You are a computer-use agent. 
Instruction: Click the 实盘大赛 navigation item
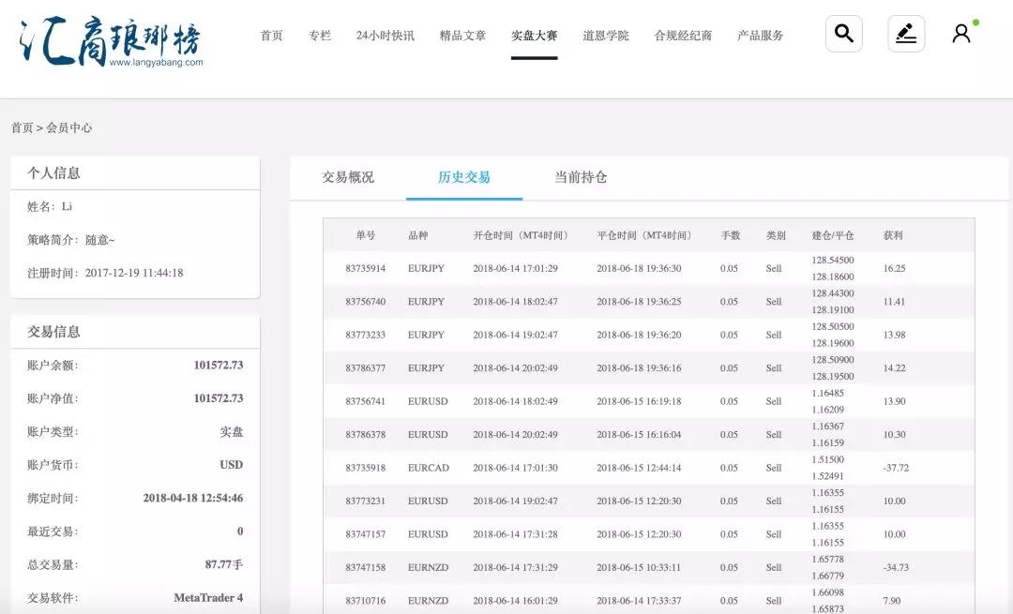(x=535, y=36)
